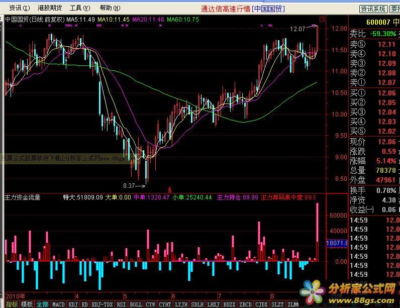
Task: Click the 2010年 label on time axis
Action: click(x=15, y=296)
